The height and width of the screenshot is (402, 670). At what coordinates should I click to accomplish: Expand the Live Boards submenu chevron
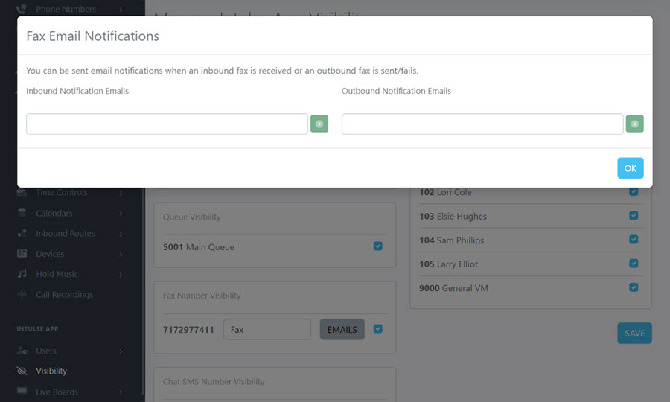click(121, 392)
